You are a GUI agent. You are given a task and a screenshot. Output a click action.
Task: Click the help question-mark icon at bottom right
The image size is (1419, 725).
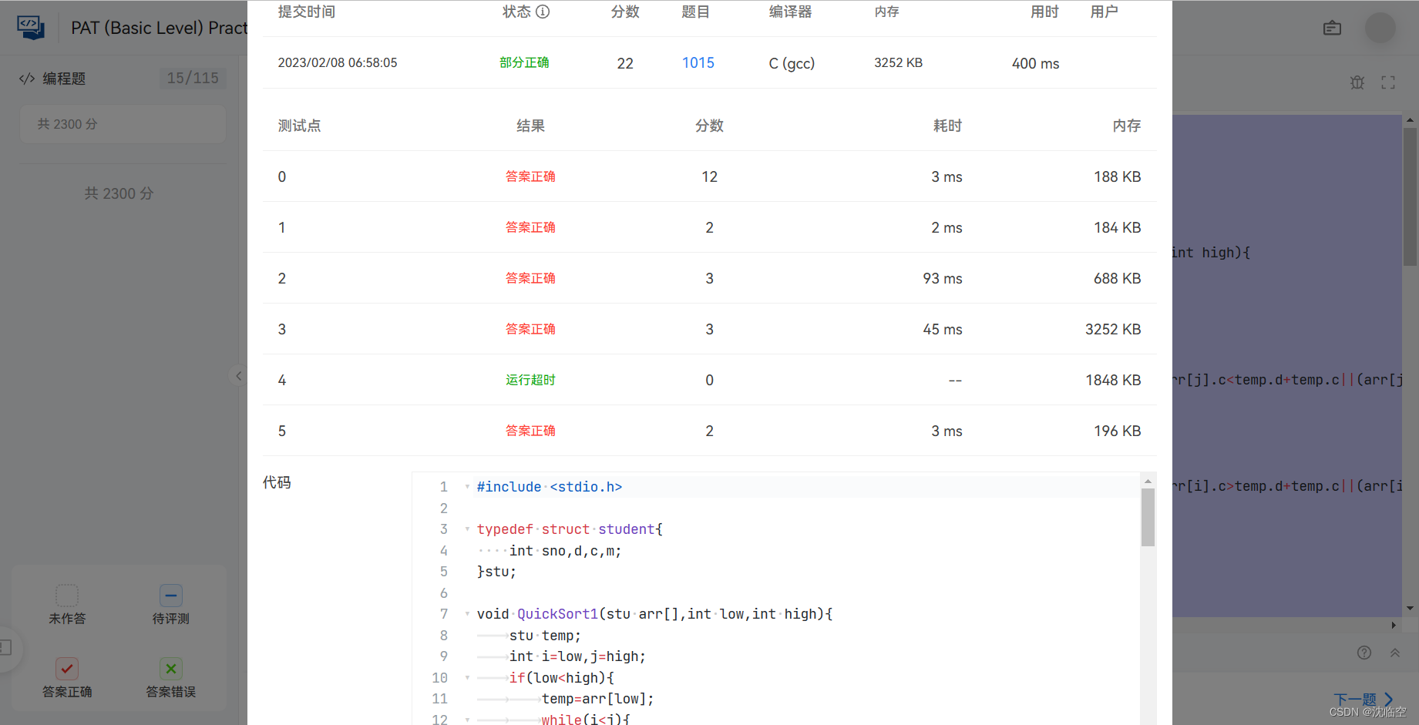point(1364,653)
